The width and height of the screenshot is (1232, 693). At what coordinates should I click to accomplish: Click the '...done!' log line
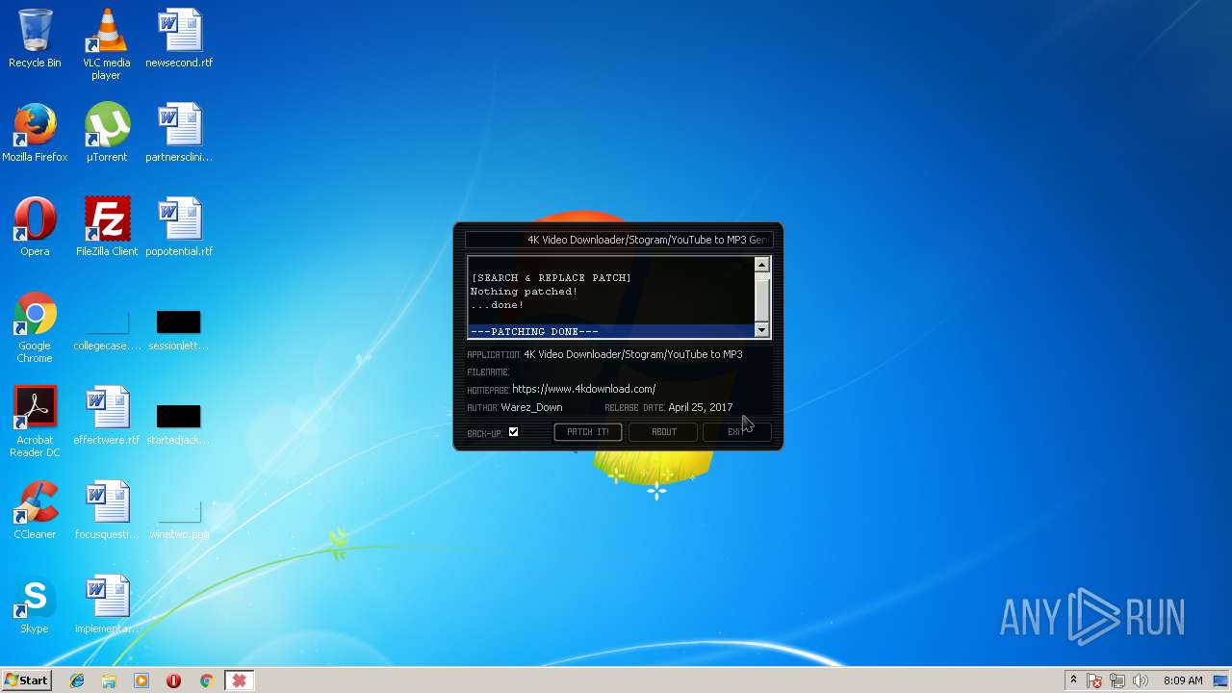[497, 305]
